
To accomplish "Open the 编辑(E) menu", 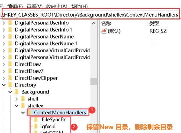I will point(15,6).
